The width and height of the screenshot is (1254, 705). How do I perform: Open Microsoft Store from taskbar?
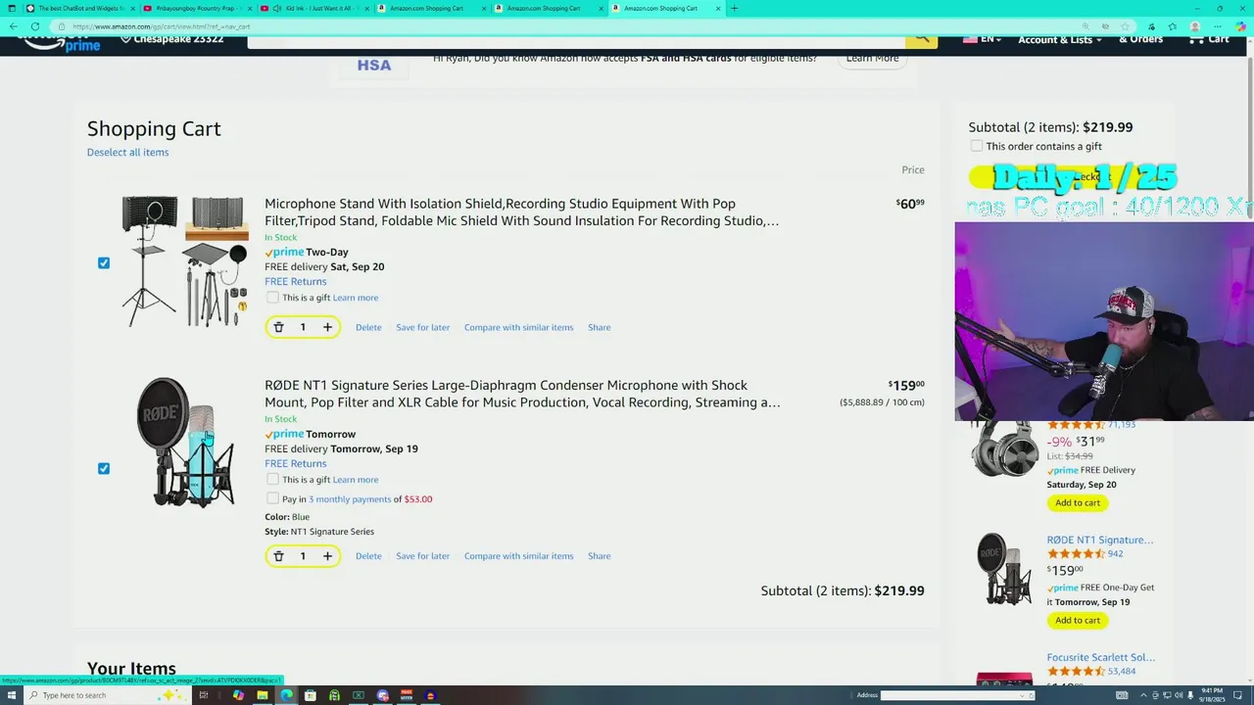[x=311, y=695]
